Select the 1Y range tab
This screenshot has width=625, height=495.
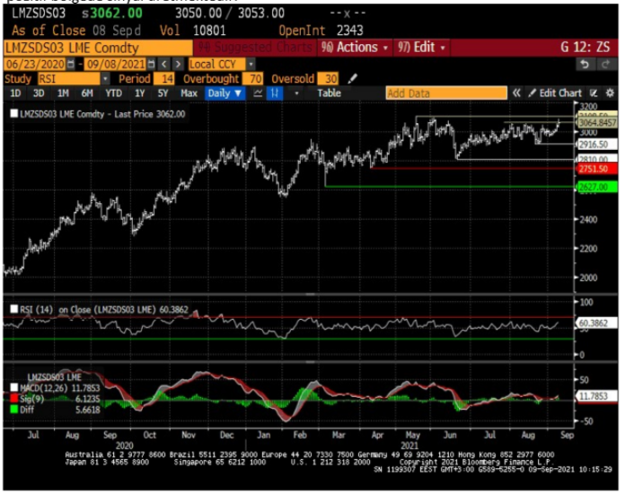pos(139,93)
